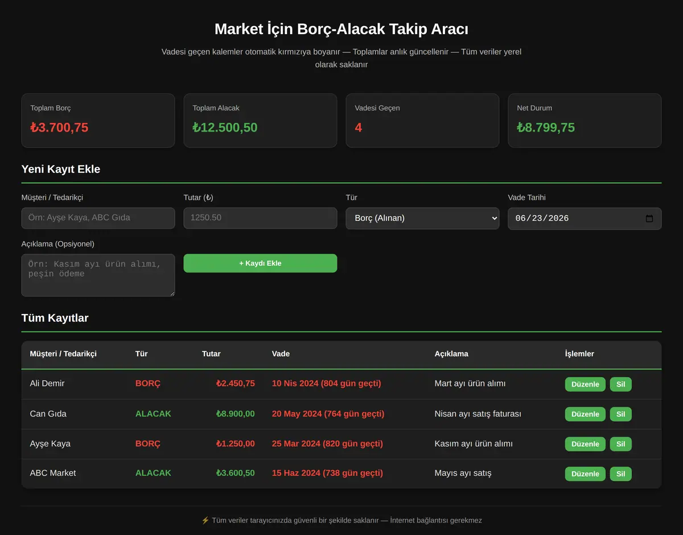
Task: Click the page title Market İçin Borç-Alacak Takip Aracı
Action: tap(341, 29)
